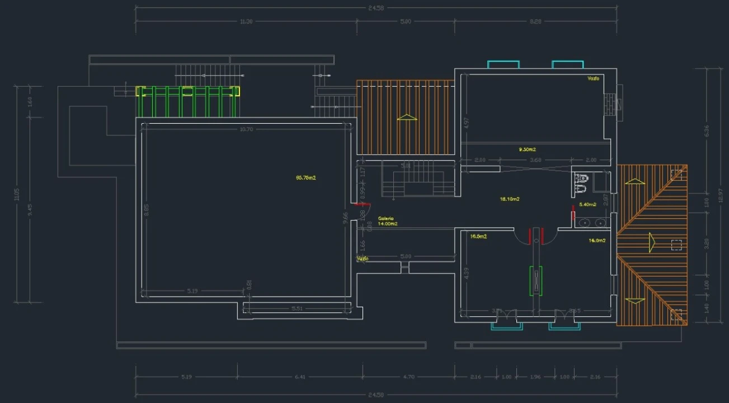Click the green wardrobe block between bedrooms
Image resolution: width=729 pixels, height=403 pixels.
[536, 280]
